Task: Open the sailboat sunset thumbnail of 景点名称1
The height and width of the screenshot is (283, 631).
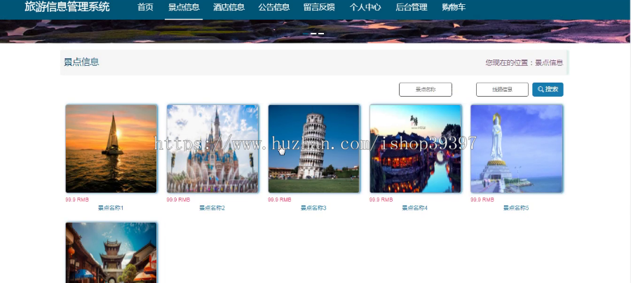Action: click(x=111, y=149)
